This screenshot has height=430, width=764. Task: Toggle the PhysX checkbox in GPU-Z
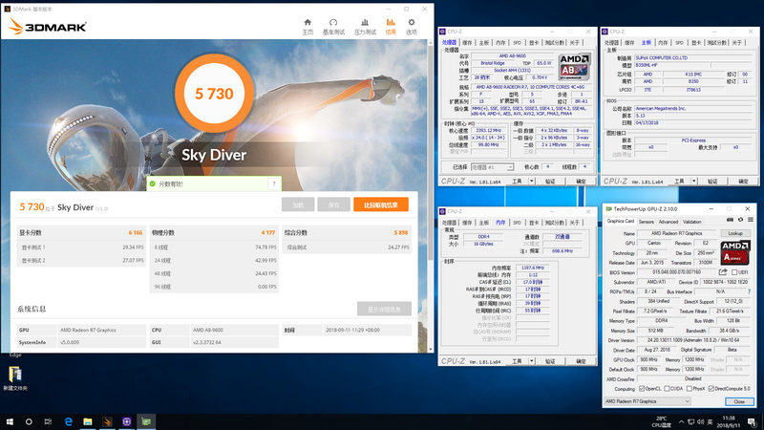pos(689,389)
